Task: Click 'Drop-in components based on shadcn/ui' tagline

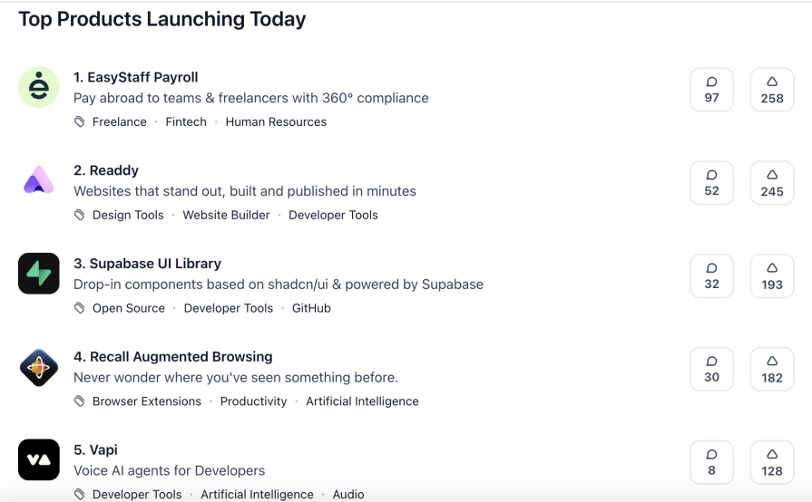Action: pyautogui.click(x=279, y=285)
